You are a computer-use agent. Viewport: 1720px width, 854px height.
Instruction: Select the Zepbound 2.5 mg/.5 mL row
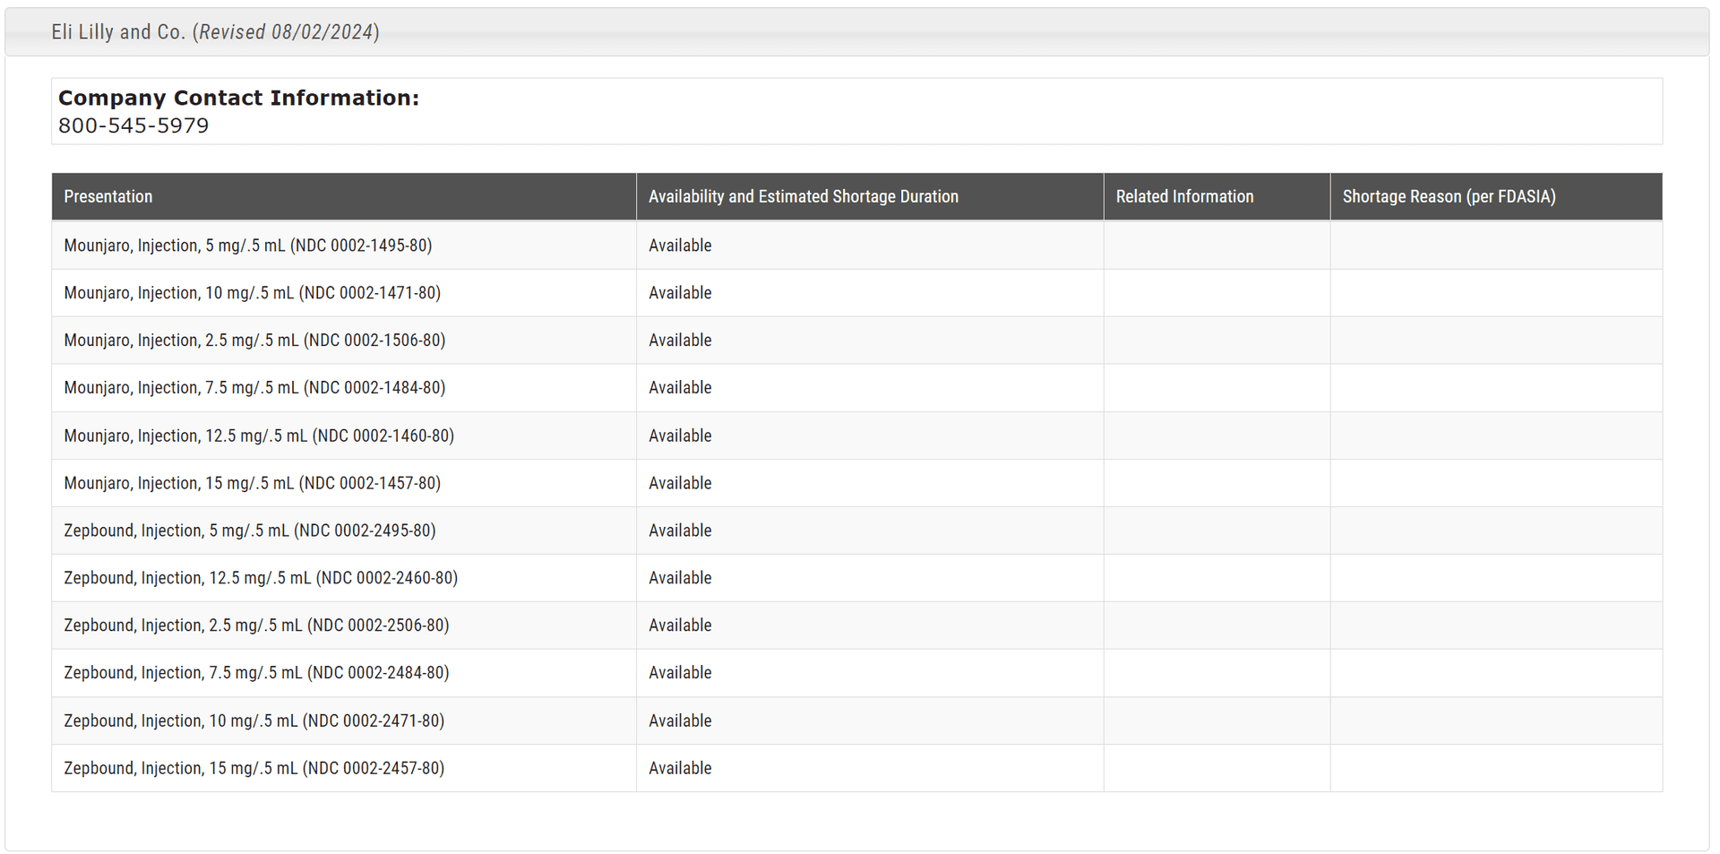point(256,625)
